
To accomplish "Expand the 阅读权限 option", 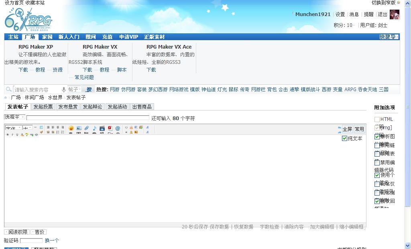I will tap(17, 232).
